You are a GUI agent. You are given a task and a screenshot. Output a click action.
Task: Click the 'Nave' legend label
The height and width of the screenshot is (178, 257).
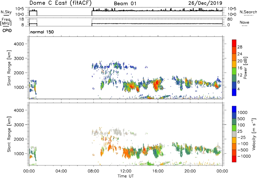244,22
